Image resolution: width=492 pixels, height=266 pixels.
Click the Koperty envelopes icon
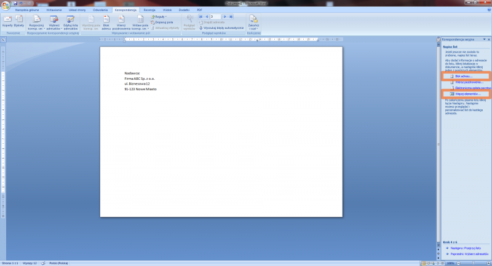tap(7, 22)
